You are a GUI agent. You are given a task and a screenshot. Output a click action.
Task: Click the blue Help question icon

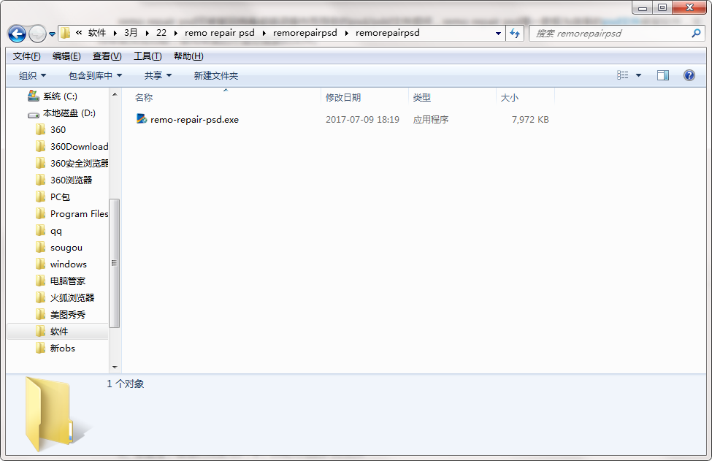(x=689, y=75)
